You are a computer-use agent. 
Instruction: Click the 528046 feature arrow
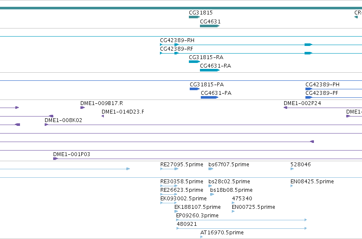point(292,169)
